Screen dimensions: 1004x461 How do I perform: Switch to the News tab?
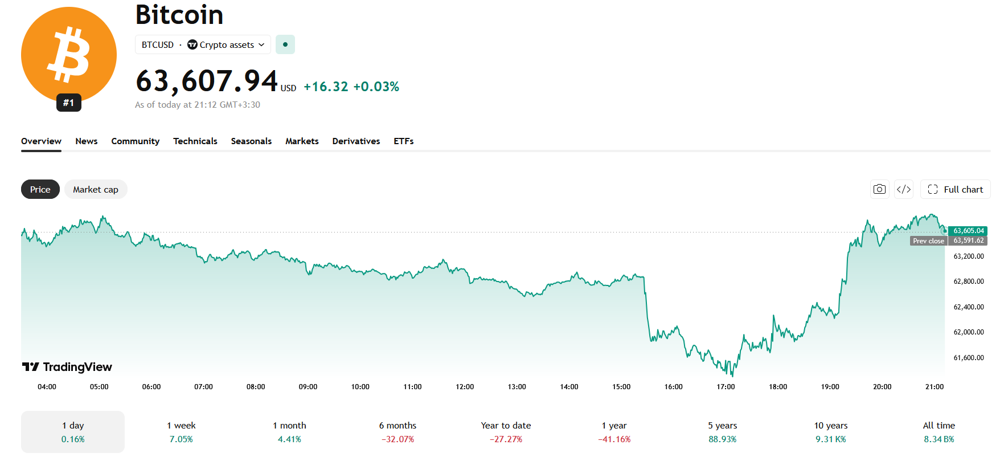coord(87,141)
